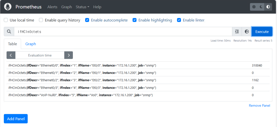The image size is (277, 127).
Task: Click the VoIP-Null0 series row
Action: pos(138,95)
